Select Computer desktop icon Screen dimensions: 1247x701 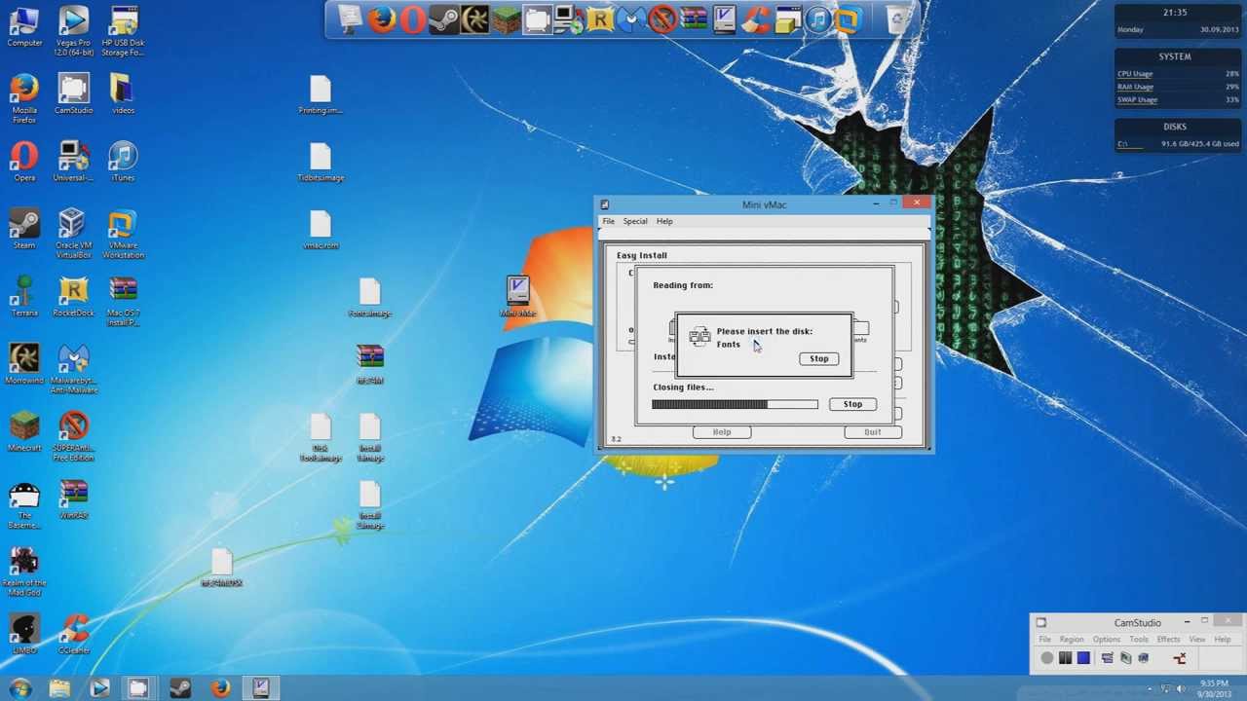click(x=24, y=27)
